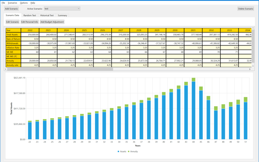
Task: Click Edit Personal Info button
Action: (29, 22)
